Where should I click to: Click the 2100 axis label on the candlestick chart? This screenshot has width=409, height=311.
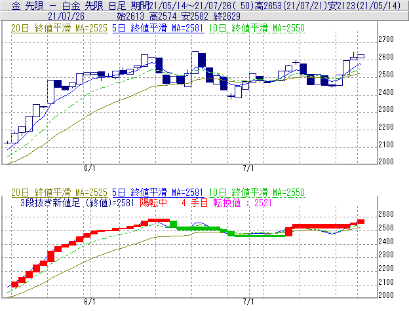coord(386,144)
